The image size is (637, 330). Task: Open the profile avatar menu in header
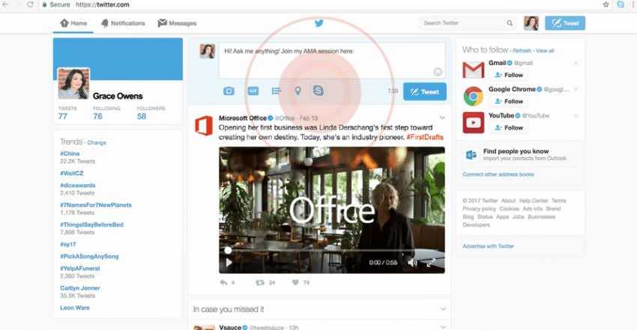pyautogui.click(x=531, y=23)
